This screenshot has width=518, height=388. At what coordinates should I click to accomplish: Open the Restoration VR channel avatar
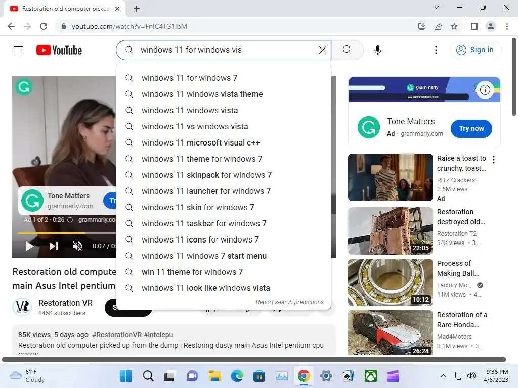[22, 307]
